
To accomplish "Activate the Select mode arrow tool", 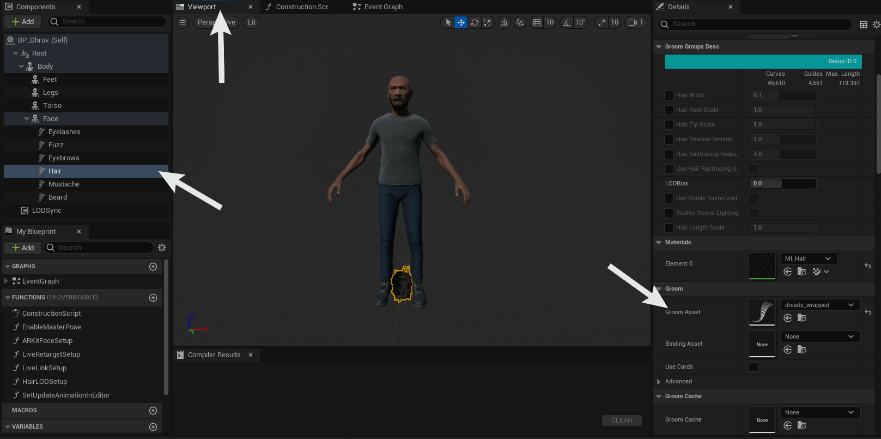I will coord(448,22).
